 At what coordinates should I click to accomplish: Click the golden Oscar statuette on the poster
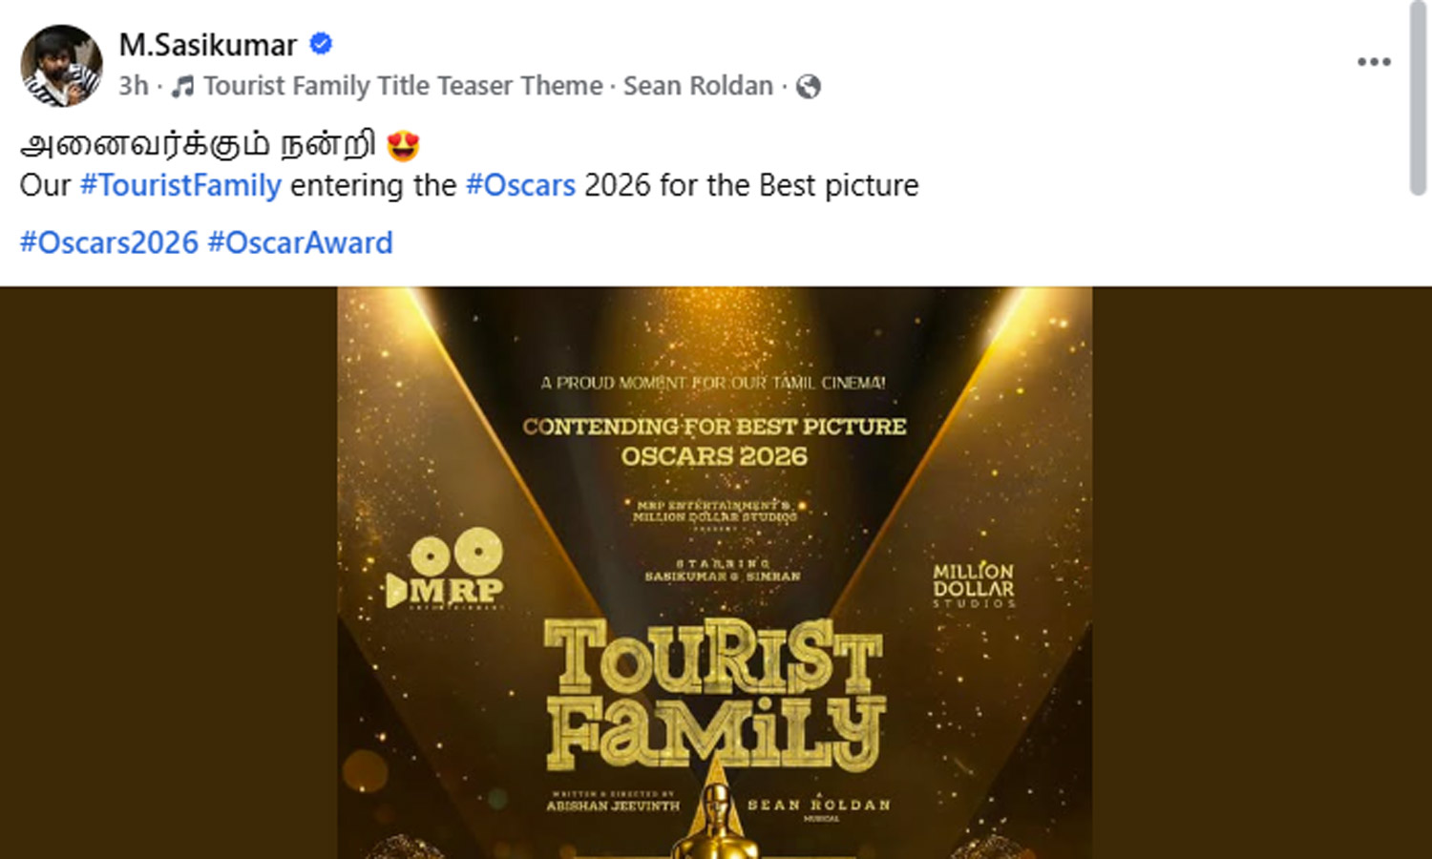[x=718, y=821]
